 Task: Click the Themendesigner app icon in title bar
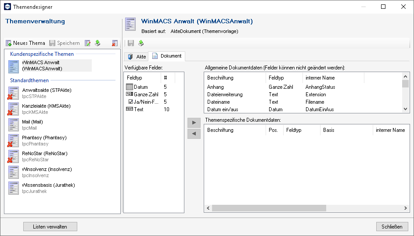[7, 7]
